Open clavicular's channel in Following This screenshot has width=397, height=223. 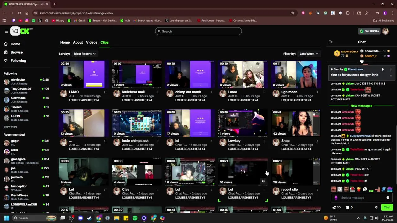click(26, 81)
